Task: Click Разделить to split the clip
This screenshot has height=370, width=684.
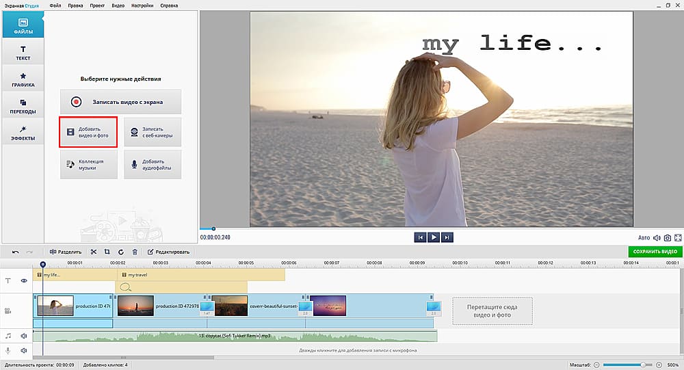Action: tap(66, 252)
